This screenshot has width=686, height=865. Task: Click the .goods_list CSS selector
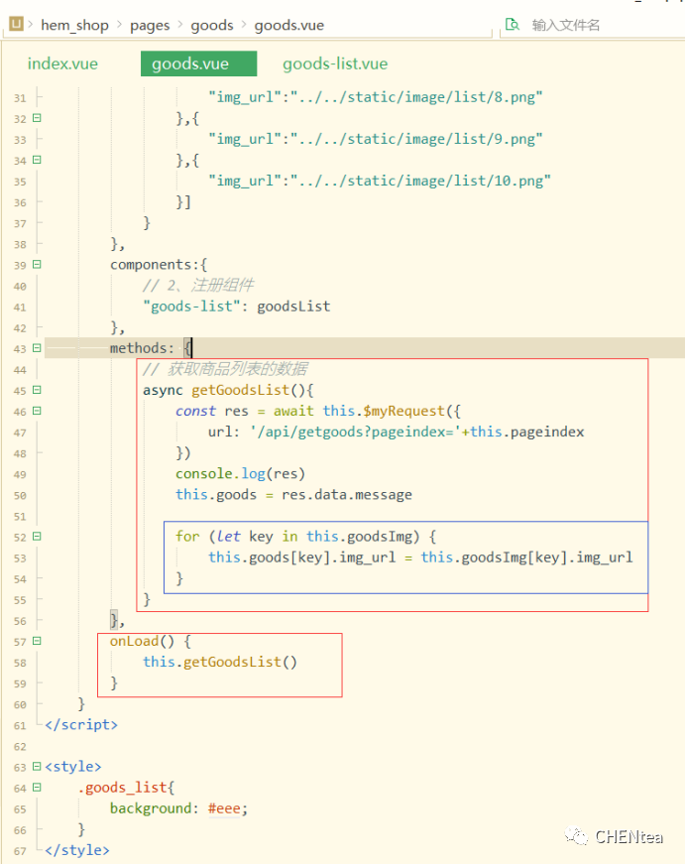click(122, 788)
